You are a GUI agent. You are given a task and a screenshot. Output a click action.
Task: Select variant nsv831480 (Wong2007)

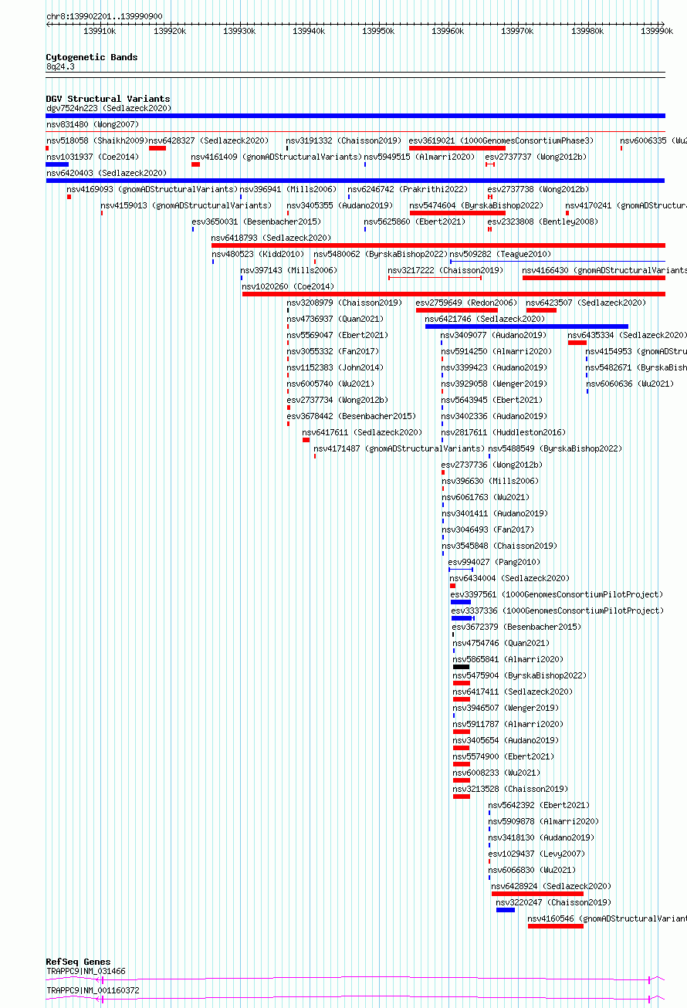tap(93, 124)
